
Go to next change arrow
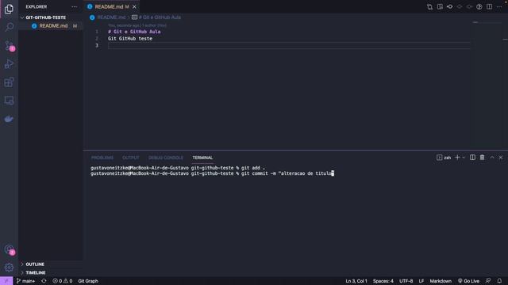point(469,7)
